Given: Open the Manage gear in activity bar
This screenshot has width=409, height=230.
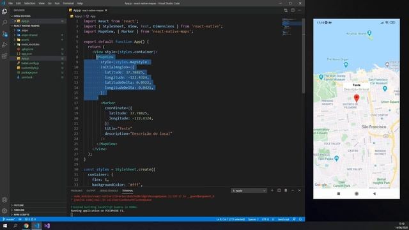Looking at the screenshot, I should pyautogui.click(x=4, y=211).
